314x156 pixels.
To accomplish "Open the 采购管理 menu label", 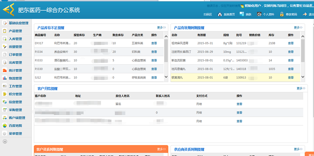I will [x=15, y=110].
